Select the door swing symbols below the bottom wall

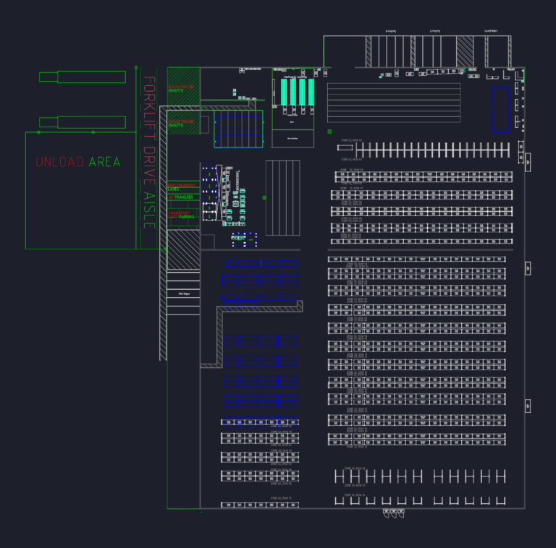click(x=393, y=513)
